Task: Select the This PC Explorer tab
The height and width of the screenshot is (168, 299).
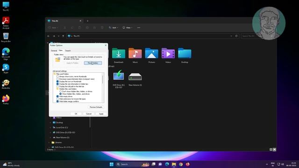Action: tap(64, 21)
